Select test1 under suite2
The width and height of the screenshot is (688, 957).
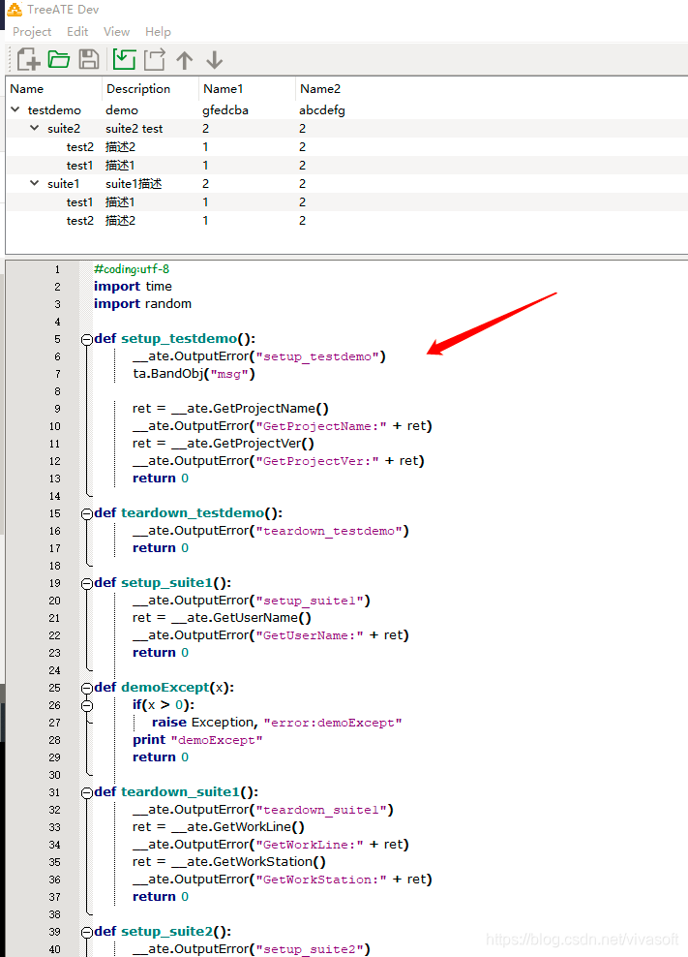click(347, 165)
